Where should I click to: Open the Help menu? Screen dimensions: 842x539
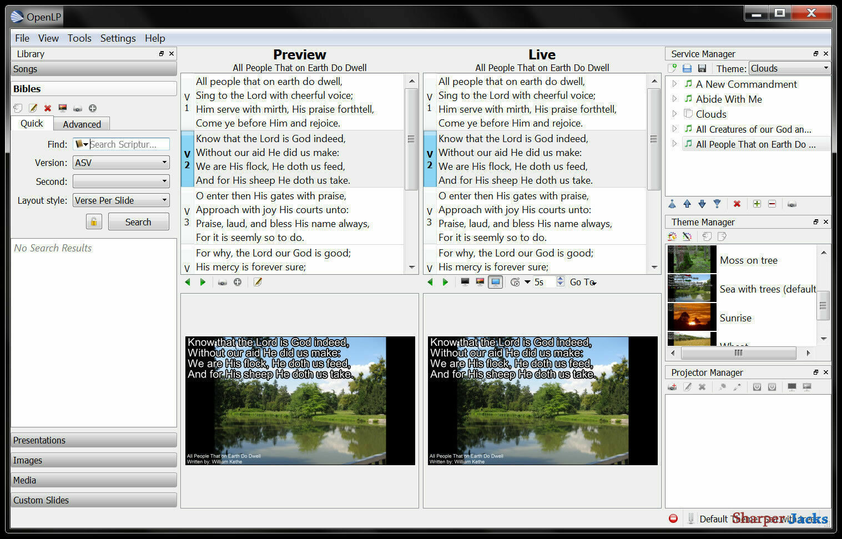(x=155, y=38)
